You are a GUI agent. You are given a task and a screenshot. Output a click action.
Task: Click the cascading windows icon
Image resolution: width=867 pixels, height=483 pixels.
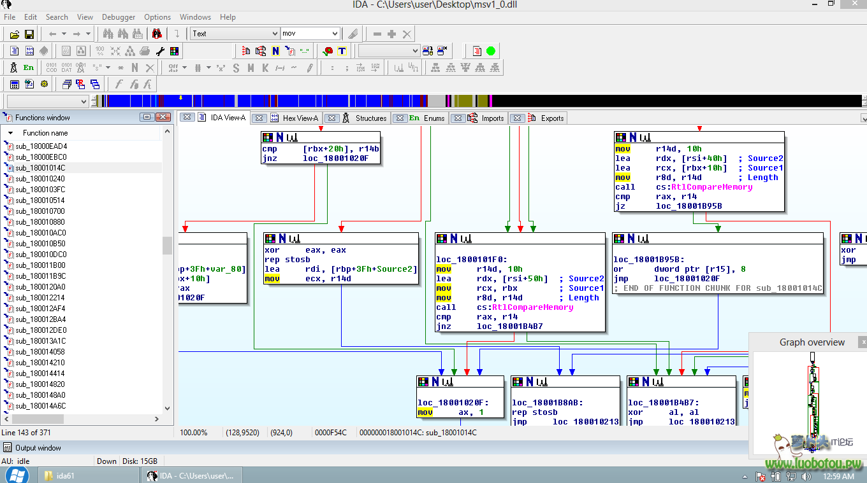click(x=66, y=84)
